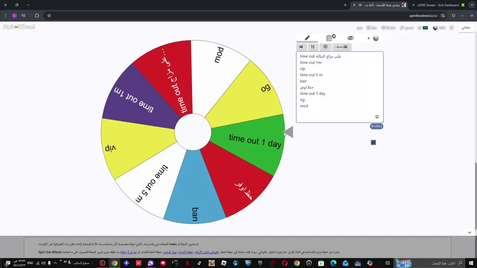Open the entries settings gear

tap(325, 47)
